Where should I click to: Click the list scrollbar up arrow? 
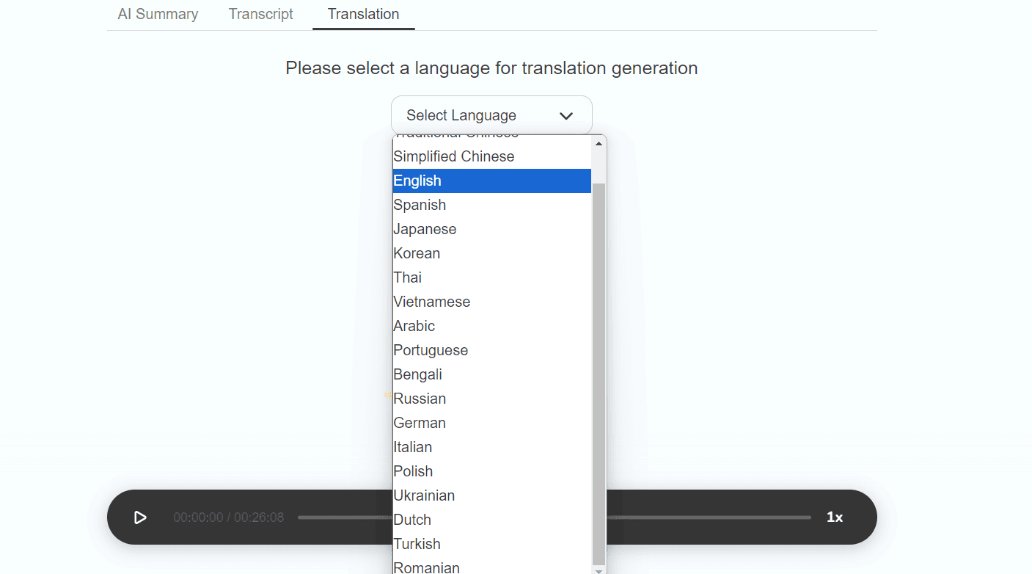pos(599,143)
